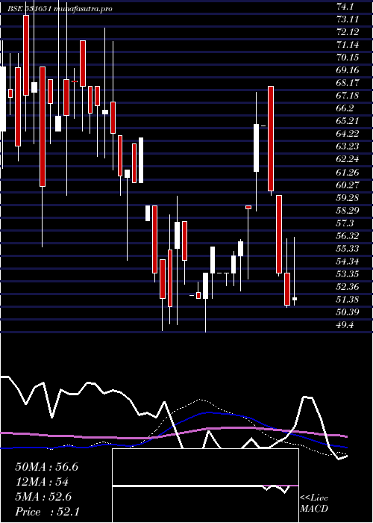
Task: Select the 61.26 axis value
Action: (x=348, y=173)
